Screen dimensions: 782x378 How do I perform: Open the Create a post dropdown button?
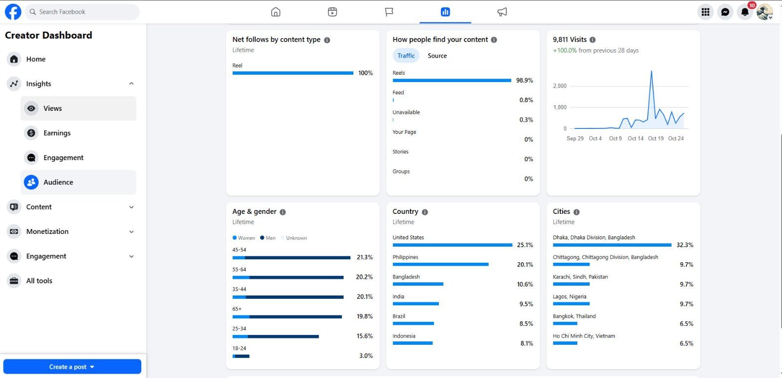click(72, 367)
